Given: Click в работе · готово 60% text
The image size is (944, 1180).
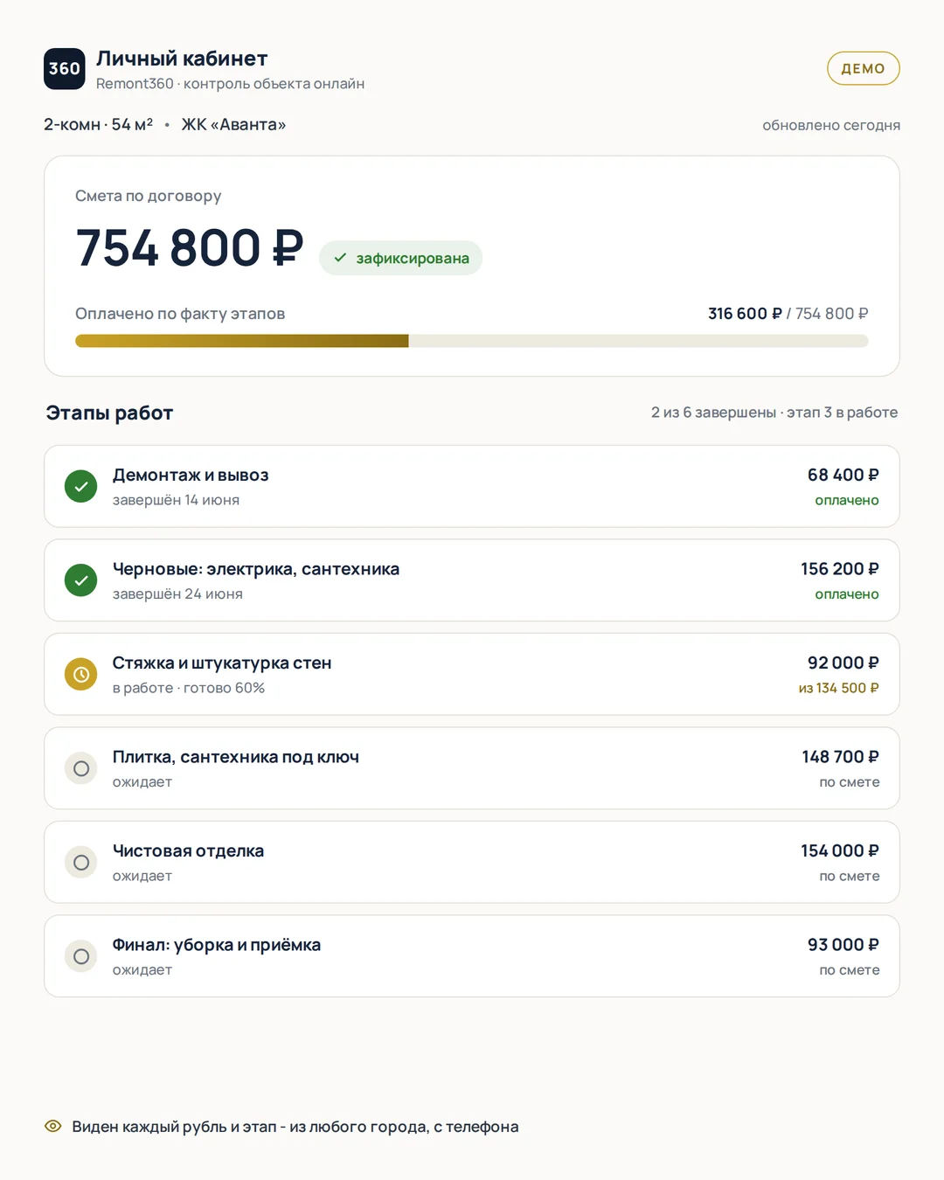Looking at the screenshot, I should coord(189,688).
